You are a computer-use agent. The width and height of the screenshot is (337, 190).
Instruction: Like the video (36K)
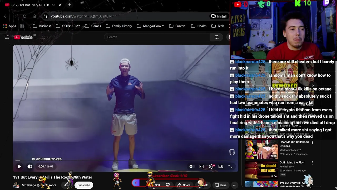pyautogui.click(x=154, y=185)
